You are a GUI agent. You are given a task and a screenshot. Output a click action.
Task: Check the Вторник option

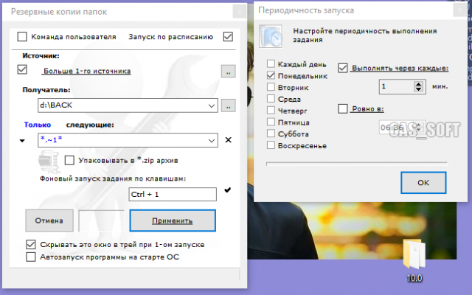pos(271,87)
